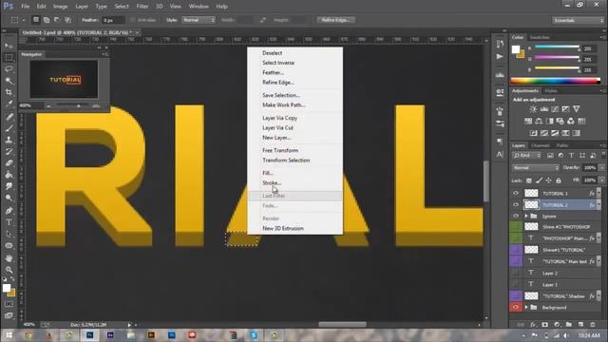Switch to the Channels tab
The height and width of the screenshot is (342, 608).
(541, 145)
